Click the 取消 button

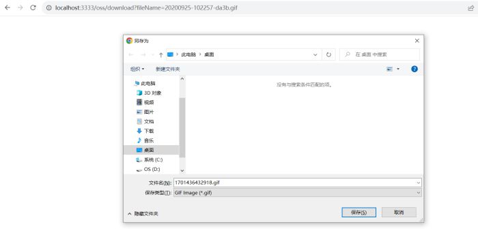coord(399,213)
